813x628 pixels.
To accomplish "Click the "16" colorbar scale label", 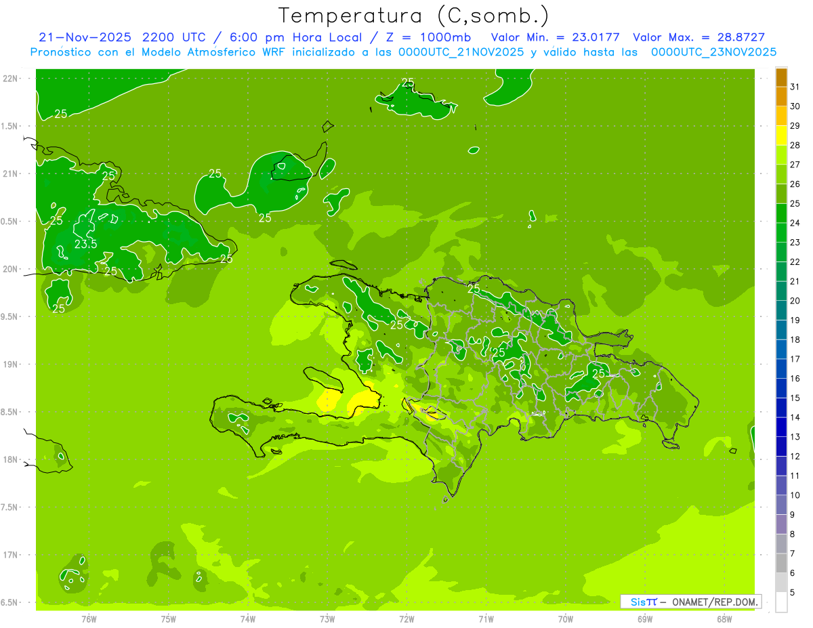I will (x=795, y=379).
